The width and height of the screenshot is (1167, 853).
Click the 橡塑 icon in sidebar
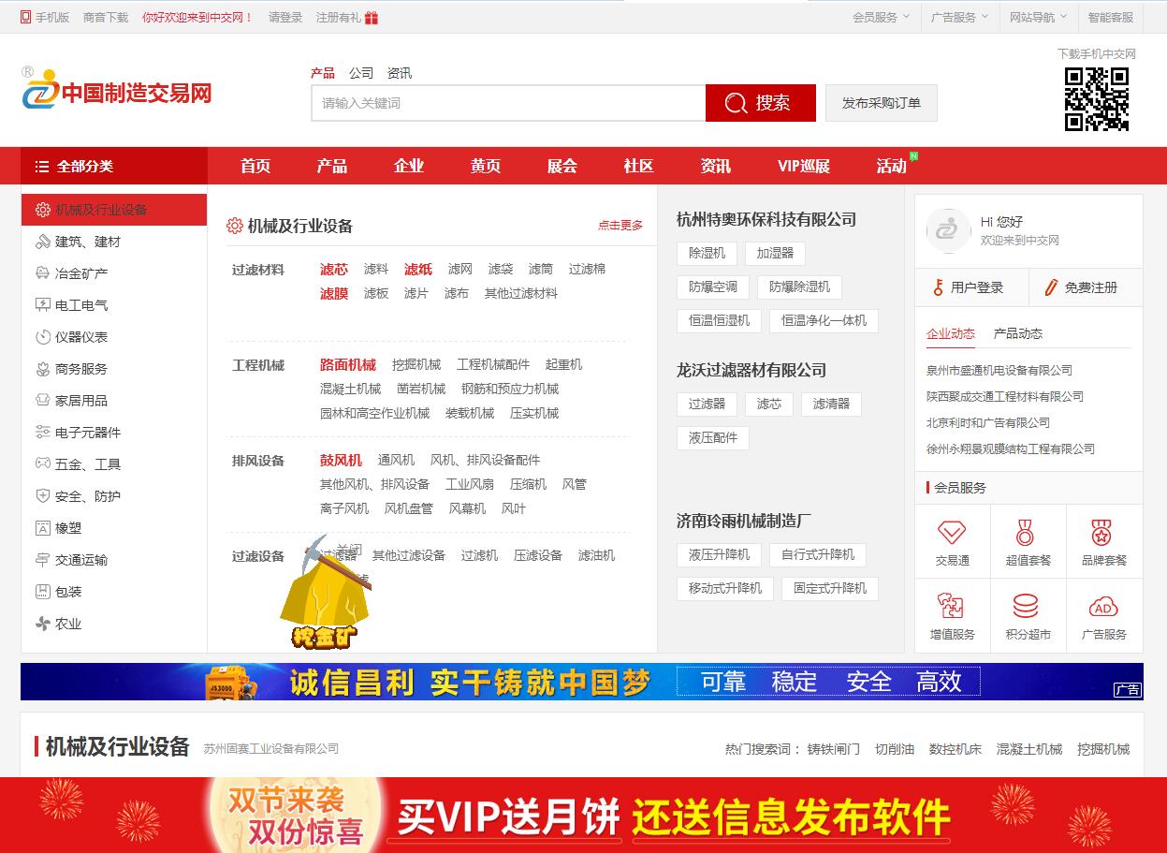pos(42,528)
